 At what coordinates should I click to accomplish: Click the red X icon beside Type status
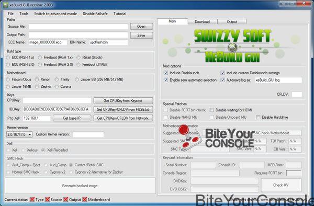point(32,199)
